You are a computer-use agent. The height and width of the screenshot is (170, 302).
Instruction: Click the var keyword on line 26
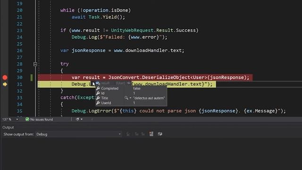pyautogui.click(x=64, y=51)
